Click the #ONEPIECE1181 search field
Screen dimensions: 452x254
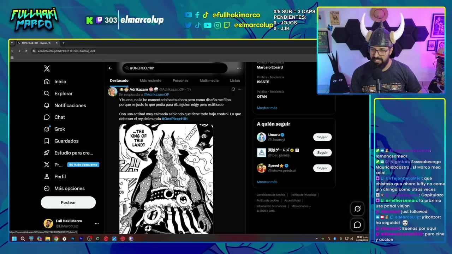click(175, 68)
